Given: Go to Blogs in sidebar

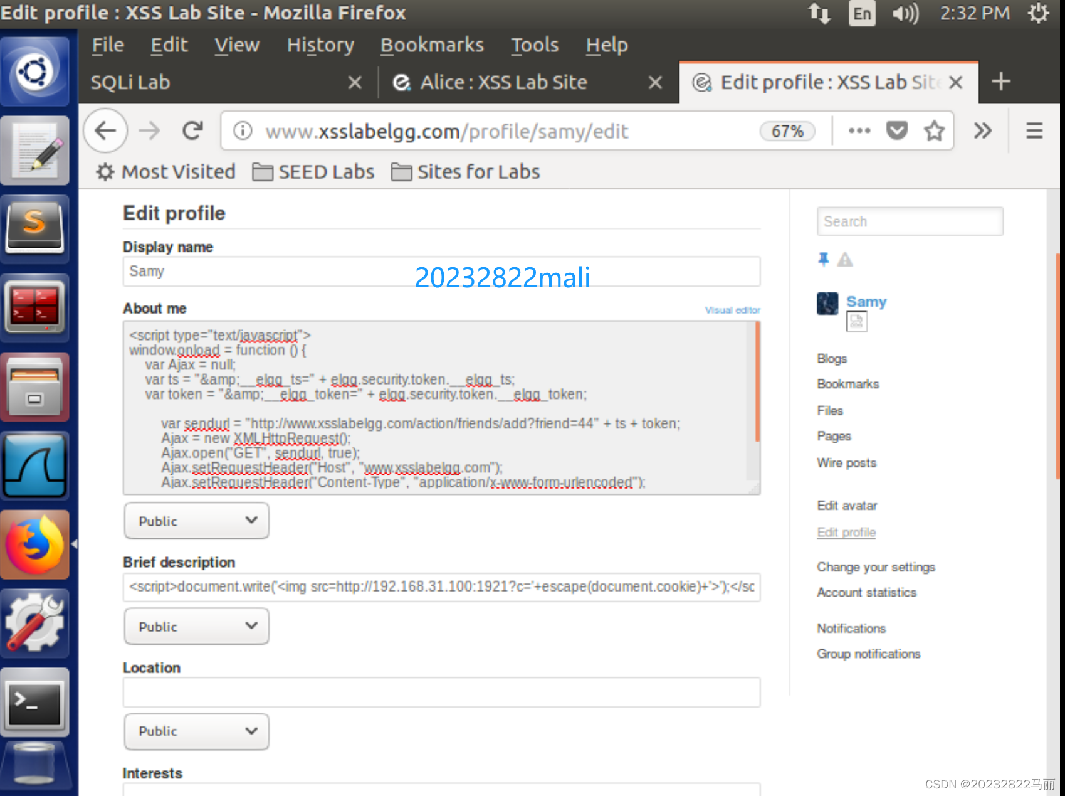Looking at the screenshot, I should click(x=832, y=358).
